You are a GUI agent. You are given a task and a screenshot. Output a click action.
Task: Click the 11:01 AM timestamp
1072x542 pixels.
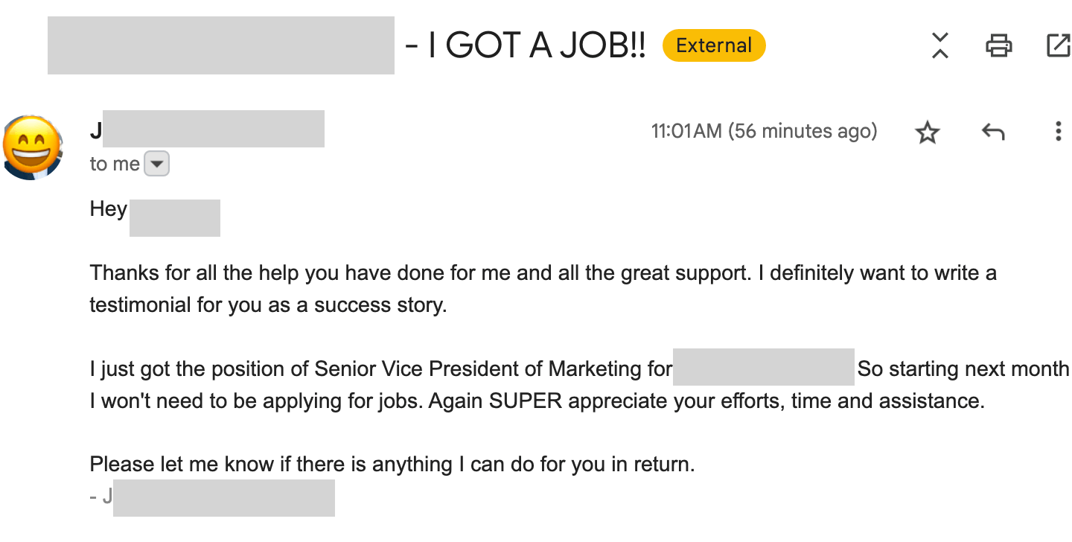(x=764, y=132)
